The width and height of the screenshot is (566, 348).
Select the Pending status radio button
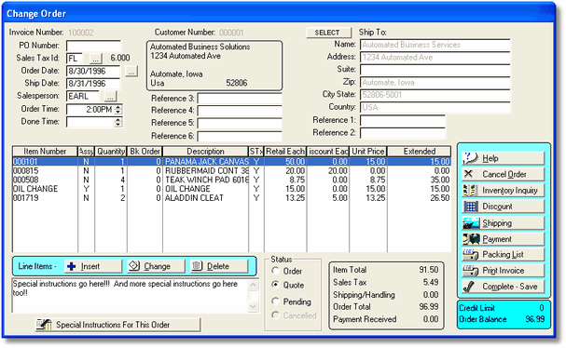[x=275, y=301]
